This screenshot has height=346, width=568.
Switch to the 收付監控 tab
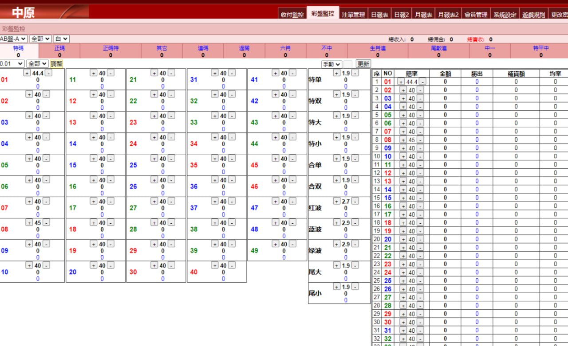click(x=292, y=15)
